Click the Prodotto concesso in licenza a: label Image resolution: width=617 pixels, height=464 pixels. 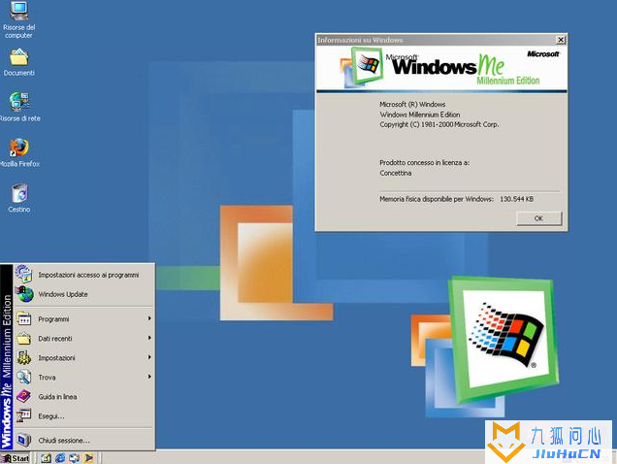[424, 163]
